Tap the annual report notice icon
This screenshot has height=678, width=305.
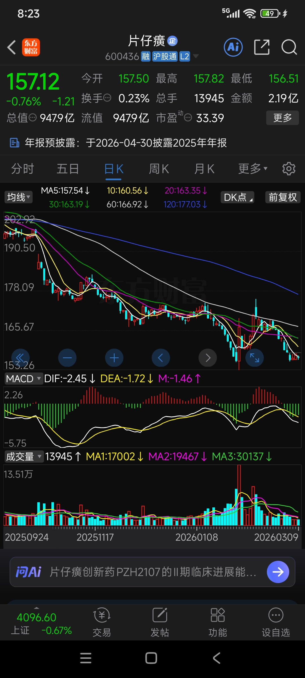coord(14,143)
